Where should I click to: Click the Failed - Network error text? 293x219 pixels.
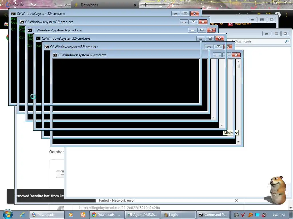117,200
